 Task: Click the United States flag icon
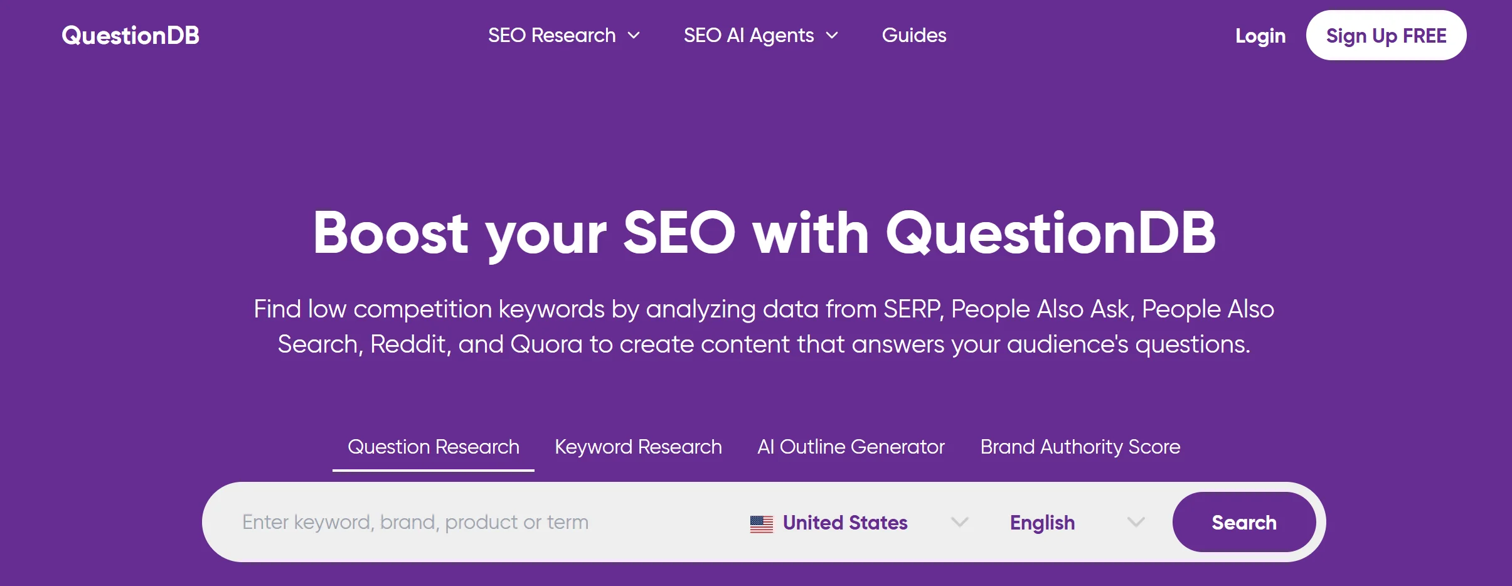(x=762, y=523)
